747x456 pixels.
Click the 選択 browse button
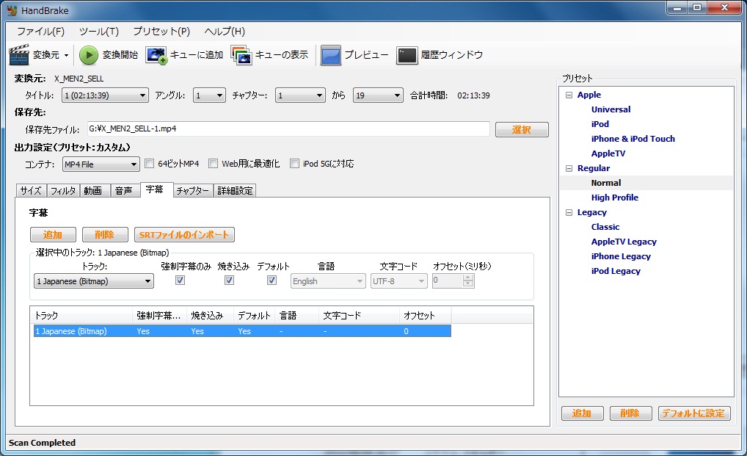(x=522, y=130)
